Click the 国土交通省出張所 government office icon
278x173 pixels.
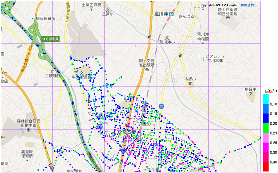click(x=147, y=70)
